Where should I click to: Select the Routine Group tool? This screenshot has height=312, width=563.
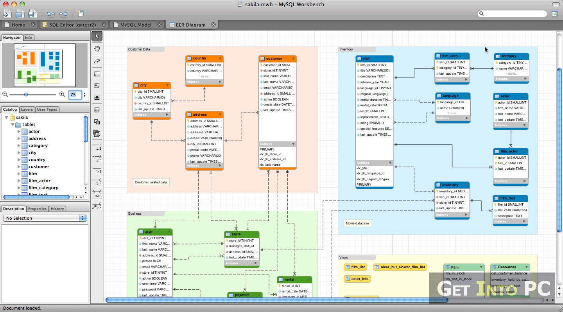point(97,134)
